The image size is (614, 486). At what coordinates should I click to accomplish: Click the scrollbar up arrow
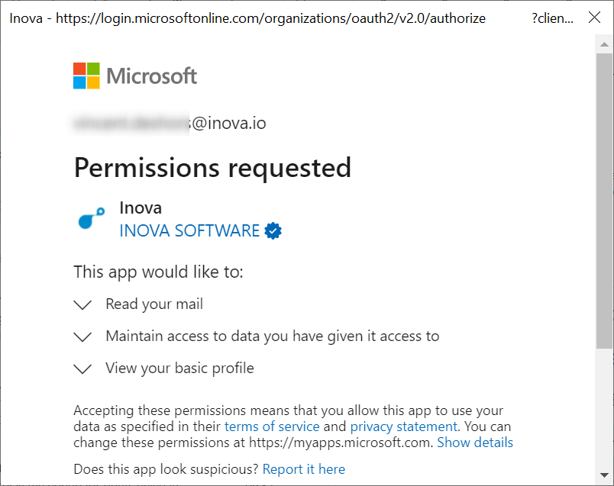click(x=604, y=44)
